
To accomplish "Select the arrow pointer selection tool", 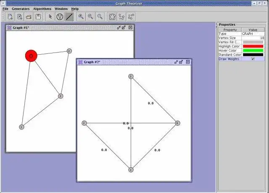I will 50,17.
